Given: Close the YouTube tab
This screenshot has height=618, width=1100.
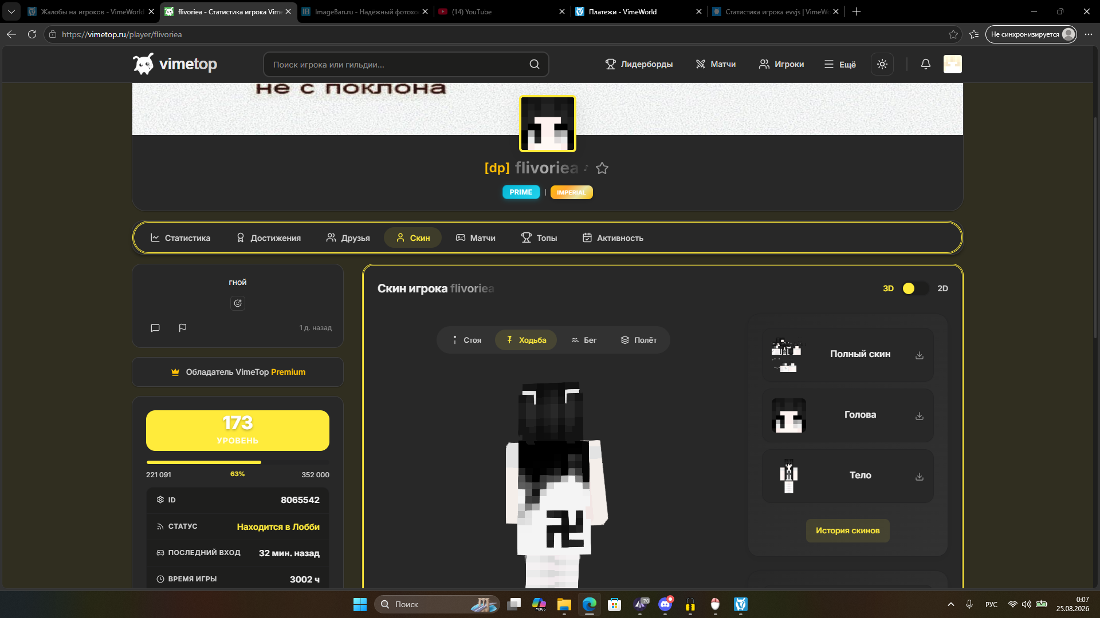Looking at the screenshot, I should pyautogui.click(x=562, y=11).
